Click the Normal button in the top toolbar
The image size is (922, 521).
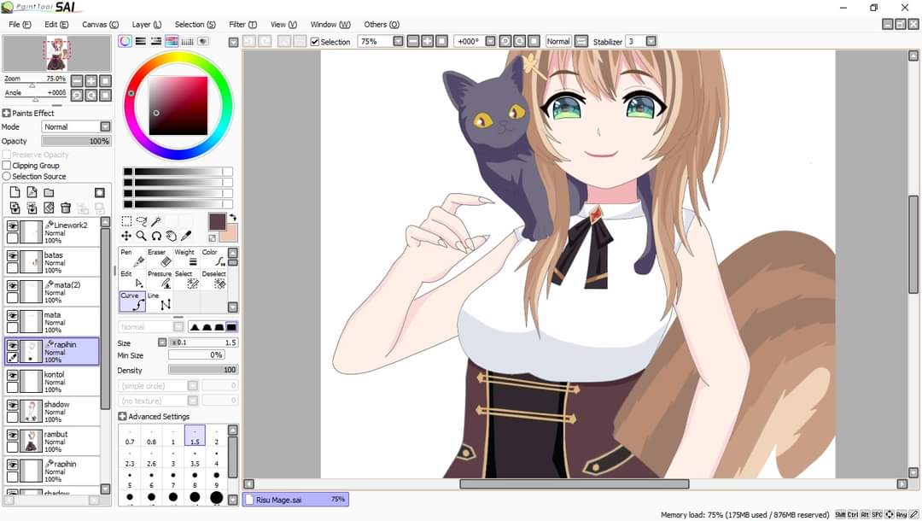pos(558,41)
